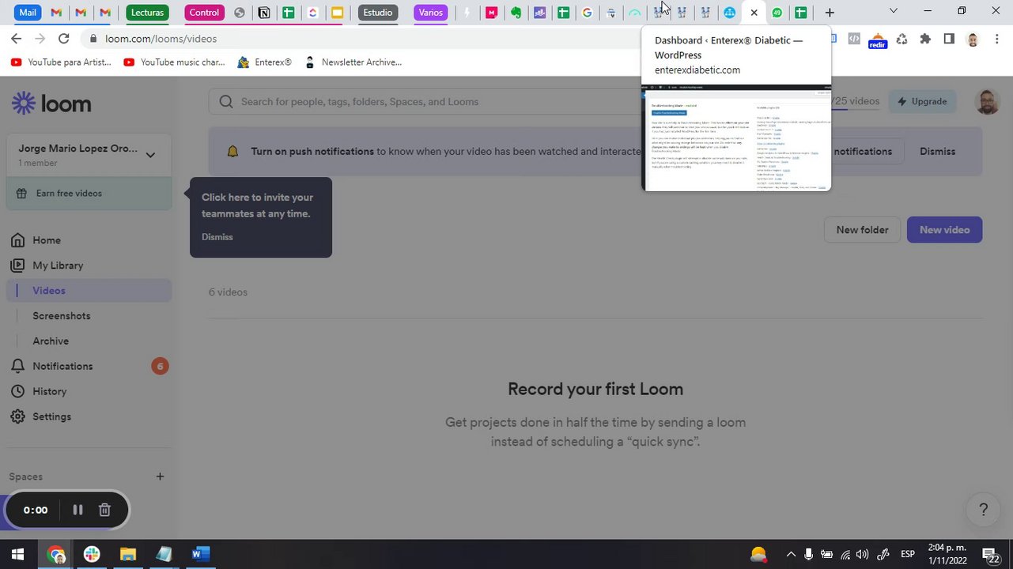Open the tab search dropdown
Viewport: 1013px width, 569px height.
893,11
